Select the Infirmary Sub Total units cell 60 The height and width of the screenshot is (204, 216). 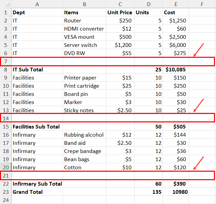(149, 184)
